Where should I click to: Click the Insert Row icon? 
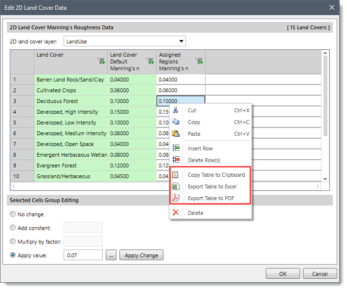tap(176, 148)
